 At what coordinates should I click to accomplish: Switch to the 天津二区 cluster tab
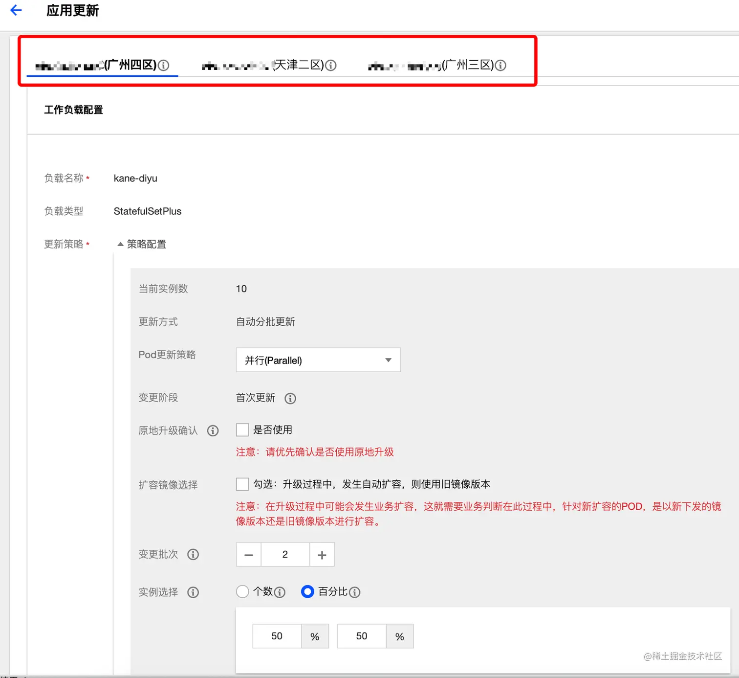pyautogui.click(x=266, y=65)
